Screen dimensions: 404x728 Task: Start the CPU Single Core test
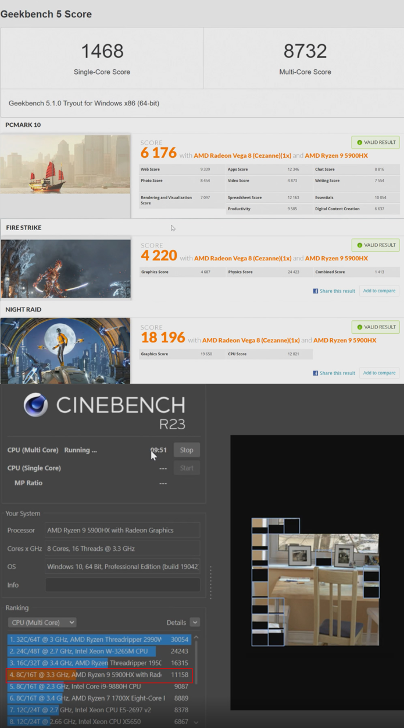pyautogui.click(x=187, y=468)
